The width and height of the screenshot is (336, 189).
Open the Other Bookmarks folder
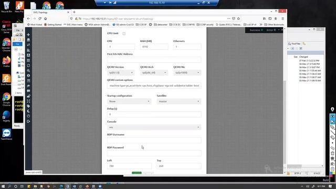tap(274, 25)
